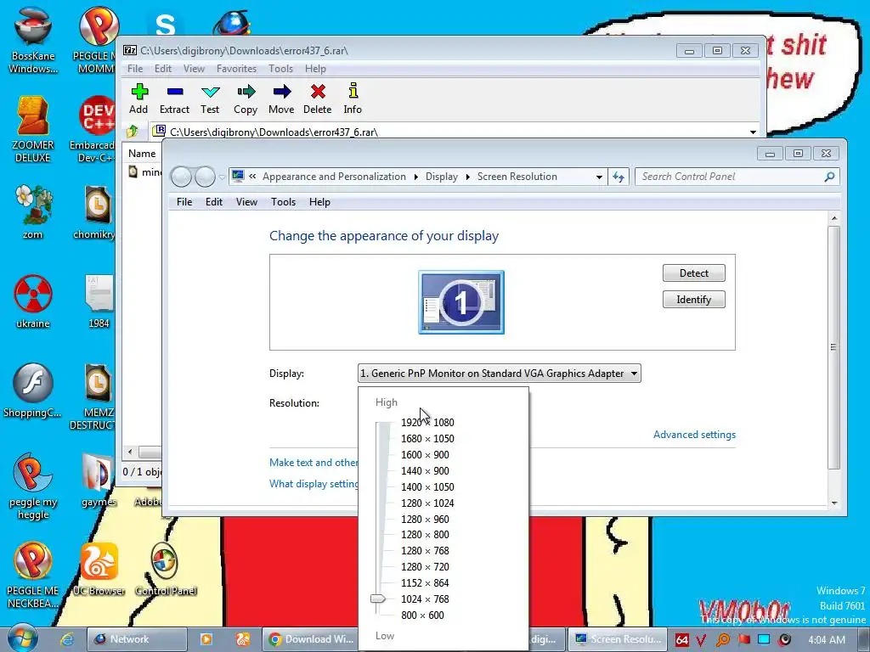Expand arrow after Display breadcrumb
The width and height of the screenshot is (870, 652).
coord(468,177)
